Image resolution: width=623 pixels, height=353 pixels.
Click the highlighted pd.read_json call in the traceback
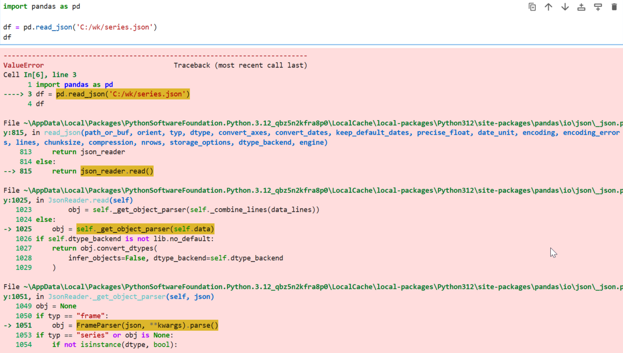tap(123, 94)
